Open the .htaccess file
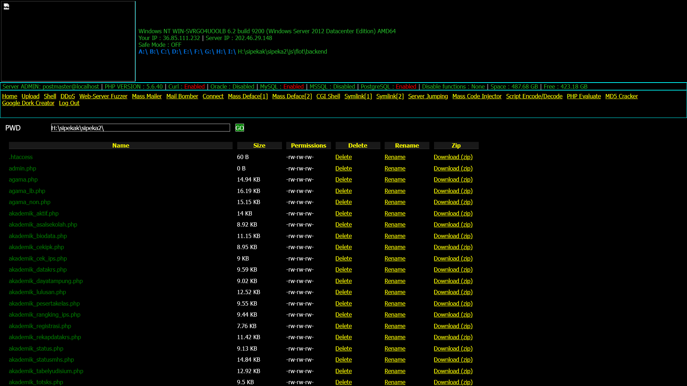The image size is (687, 386). click(21, 157)
